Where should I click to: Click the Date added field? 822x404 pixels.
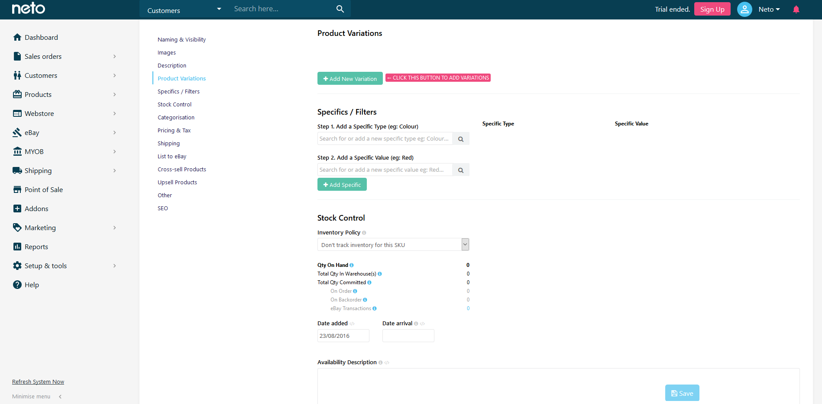343,336
